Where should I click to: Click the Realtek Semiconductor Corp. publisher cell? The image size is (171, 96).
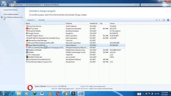pyautogui.click(x=75, y=50)
